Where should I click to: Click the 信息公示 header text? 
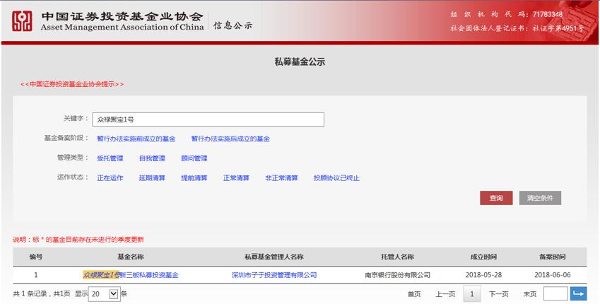(233, 25)
